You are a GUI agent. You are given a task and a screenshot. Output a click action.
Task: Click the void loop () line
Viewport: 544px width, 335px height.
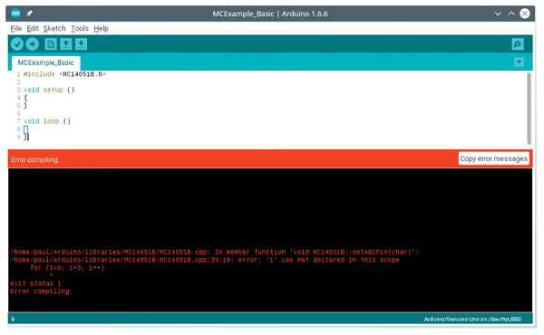pos(47,121)
